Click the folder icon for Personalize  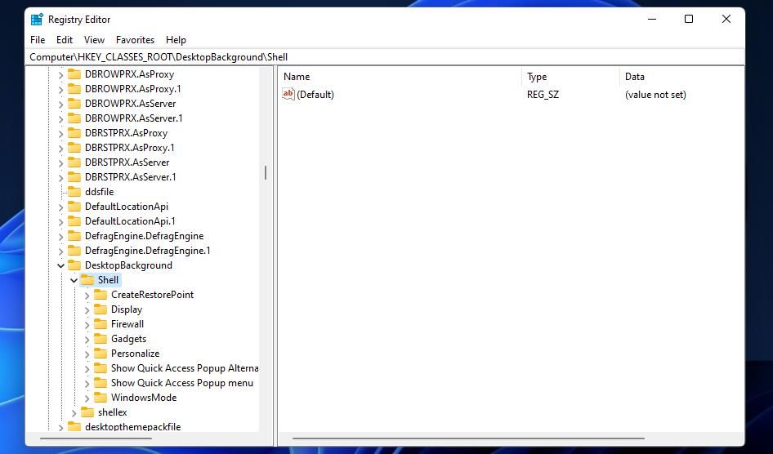(x=101, y=354)
